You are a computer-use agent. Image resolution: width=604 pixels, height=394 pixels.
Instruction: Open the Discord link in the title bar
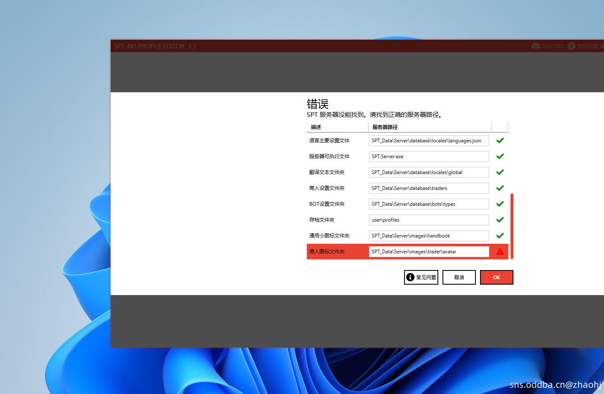click(548, 46)
